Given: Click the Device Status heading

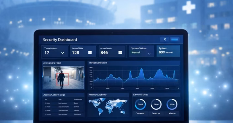Looking at the screenshot, I should pos(140,95).
